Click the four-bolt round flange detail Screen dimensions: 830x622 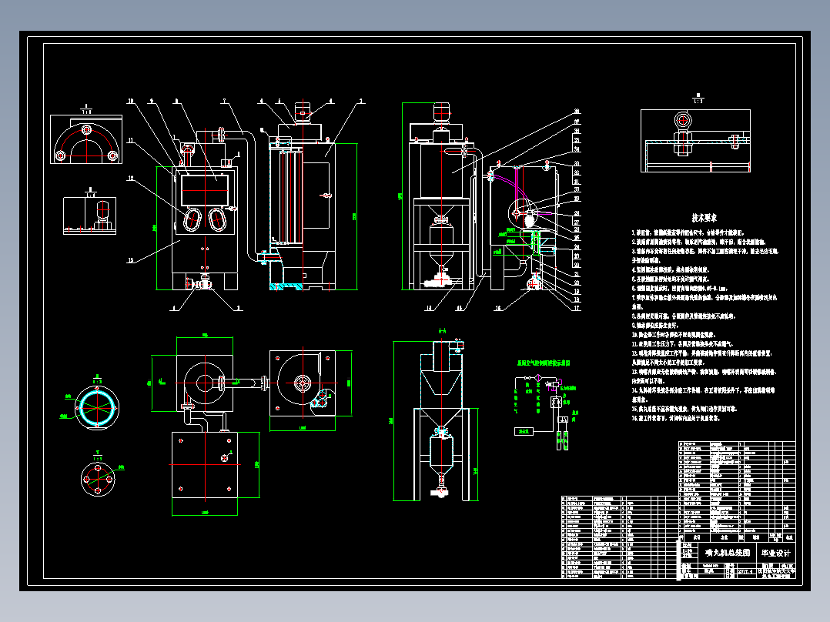tap(97, 479)
